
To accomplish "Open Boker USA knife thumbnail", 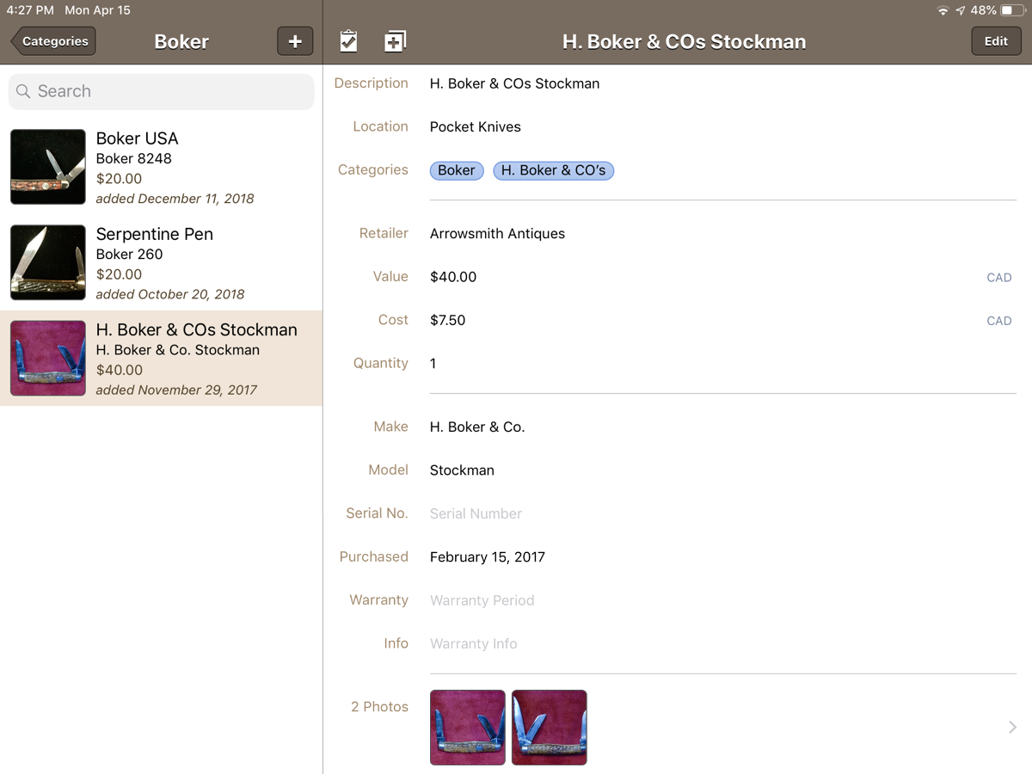I will pyautogui.click(x=48, y=167).
